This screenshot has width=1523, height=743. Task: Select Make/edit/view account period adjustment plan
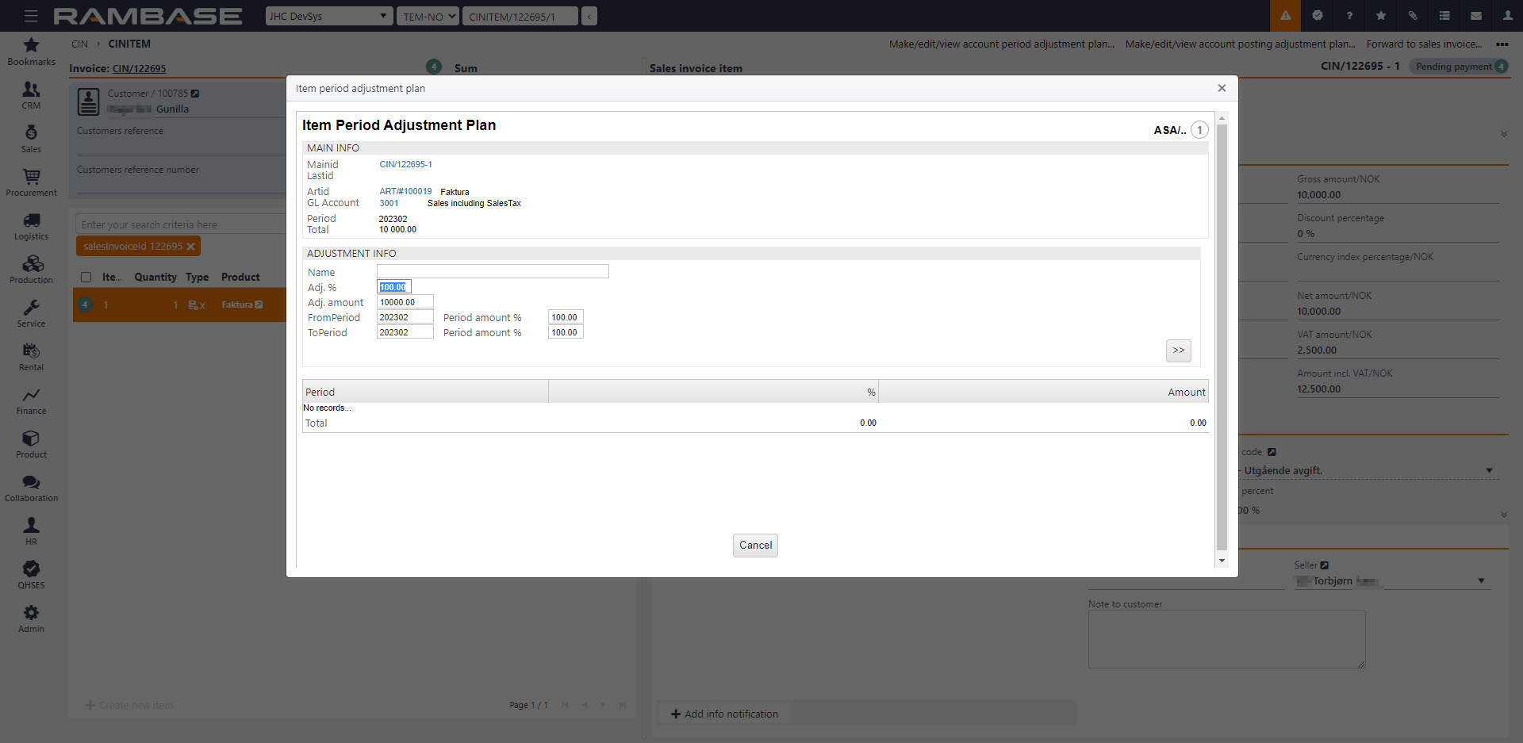click(1001, 44)
